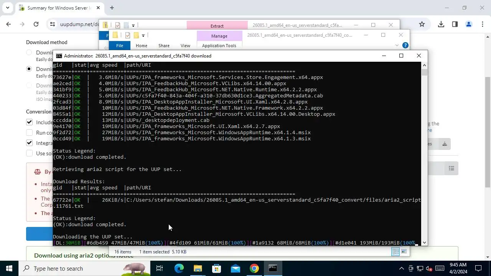Click the download arrow icon button on webpage
The width and height of the screenshot is (491, 276).
point(445,144)
